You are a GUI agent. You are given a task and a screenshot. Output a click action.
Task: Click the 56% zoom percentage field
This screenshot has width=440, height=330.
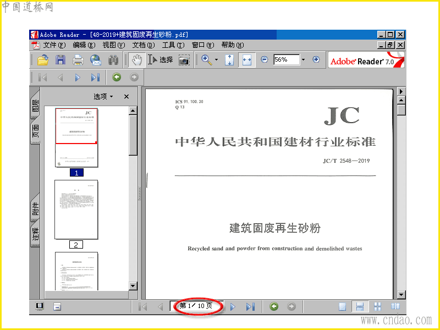(x=287, y=59)
